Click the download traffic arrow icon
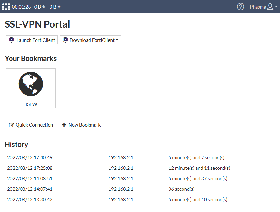The image size is (280, 212). (x=44, y=7)
